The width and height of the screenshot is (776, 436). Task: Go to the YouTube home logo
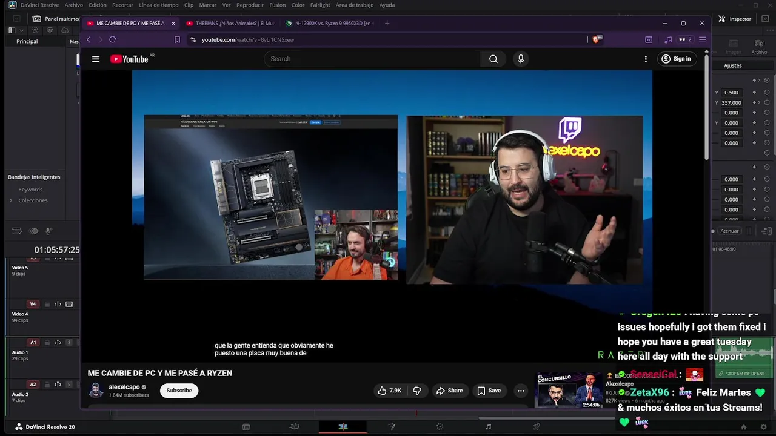tap(129, 59)
